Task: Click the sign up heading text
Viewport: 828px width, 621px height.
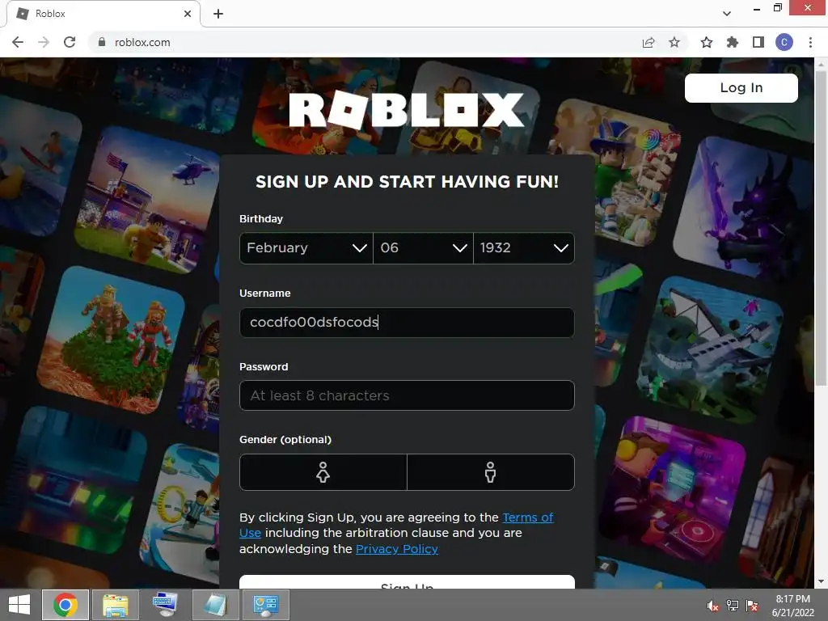Action: 407,182
